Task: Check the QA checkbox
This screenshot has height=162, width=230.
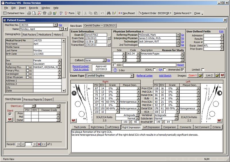Action: tap(164, 70)
